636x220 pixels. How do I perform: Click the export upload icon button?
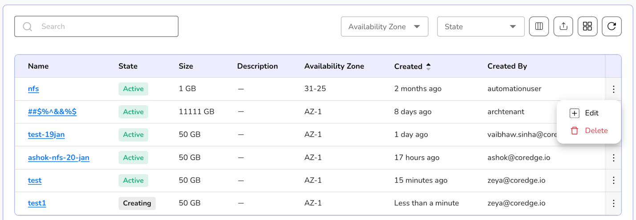click(563, 27)
